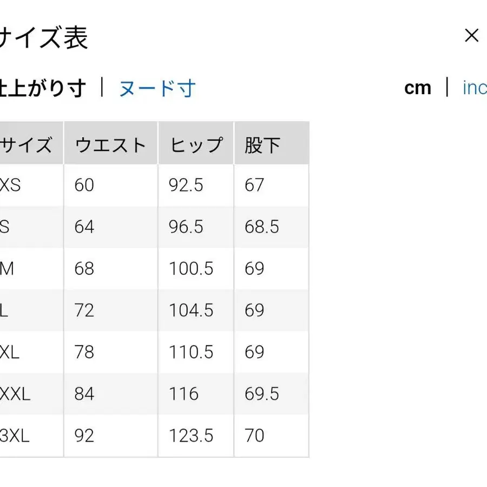Click the waist value 92 for size 3XL
The height and width of the screenshot is (487, 487).
point(84,436)
